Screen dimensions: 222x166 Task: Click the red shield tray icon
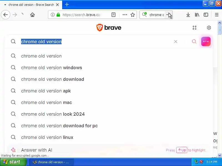[201, 162]
